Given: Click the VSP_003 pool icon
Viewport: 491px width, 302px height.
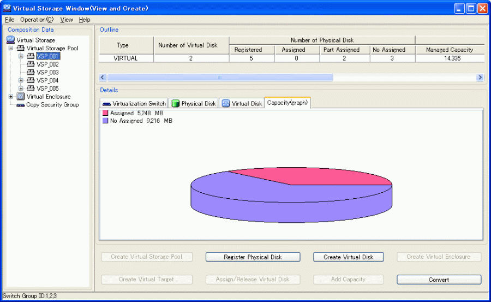Looking at the screenshot, I should click(31, 72).
